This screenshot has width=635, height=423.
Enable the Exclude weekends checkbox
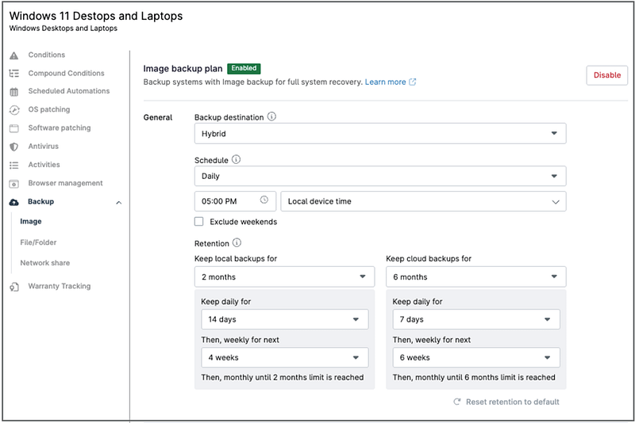pyautogui.click(x=199, y=221)
